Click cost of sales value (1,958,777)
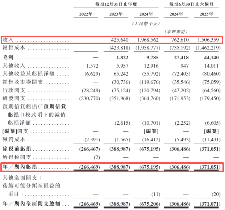 [x=148, y=48]
